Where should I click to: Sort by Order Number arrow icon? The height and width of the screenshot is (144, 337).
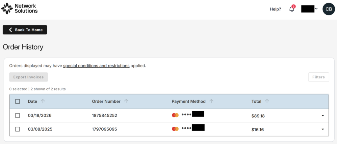[126, 101]
